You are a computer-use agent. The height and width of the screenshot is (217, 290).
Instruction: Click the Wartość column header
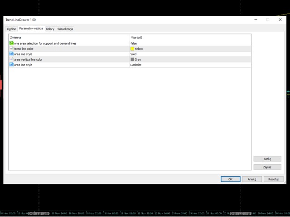[190, 38]
